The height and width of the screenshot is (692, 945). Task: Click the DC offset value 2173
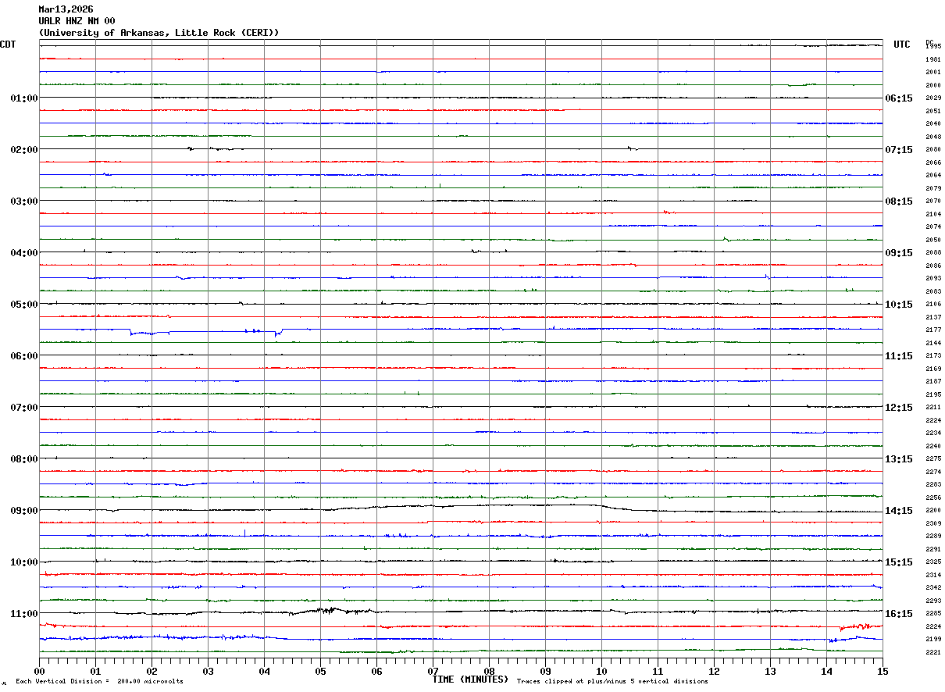(933, 356)
